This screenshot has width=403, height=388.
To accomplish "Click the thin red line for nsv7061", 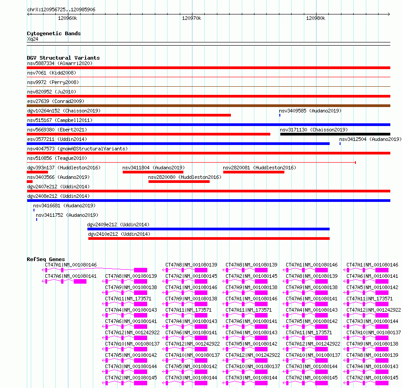I will [x=208, y=77].
